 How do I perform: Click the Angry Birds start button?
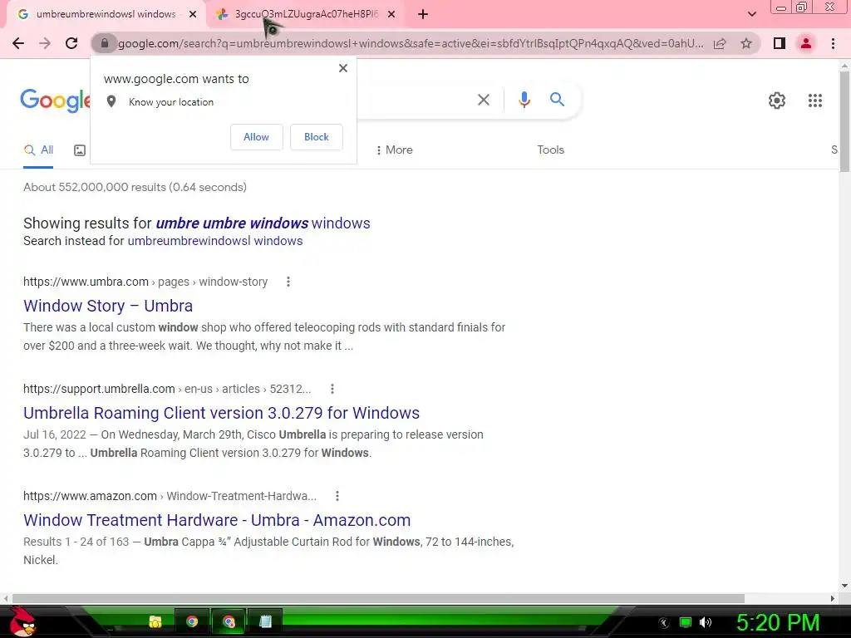[22, 622]
